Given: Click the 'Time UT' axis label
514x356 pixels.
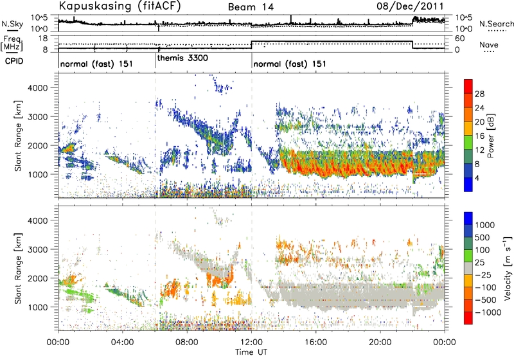Looking at the screenshot, I should (251, 352).
